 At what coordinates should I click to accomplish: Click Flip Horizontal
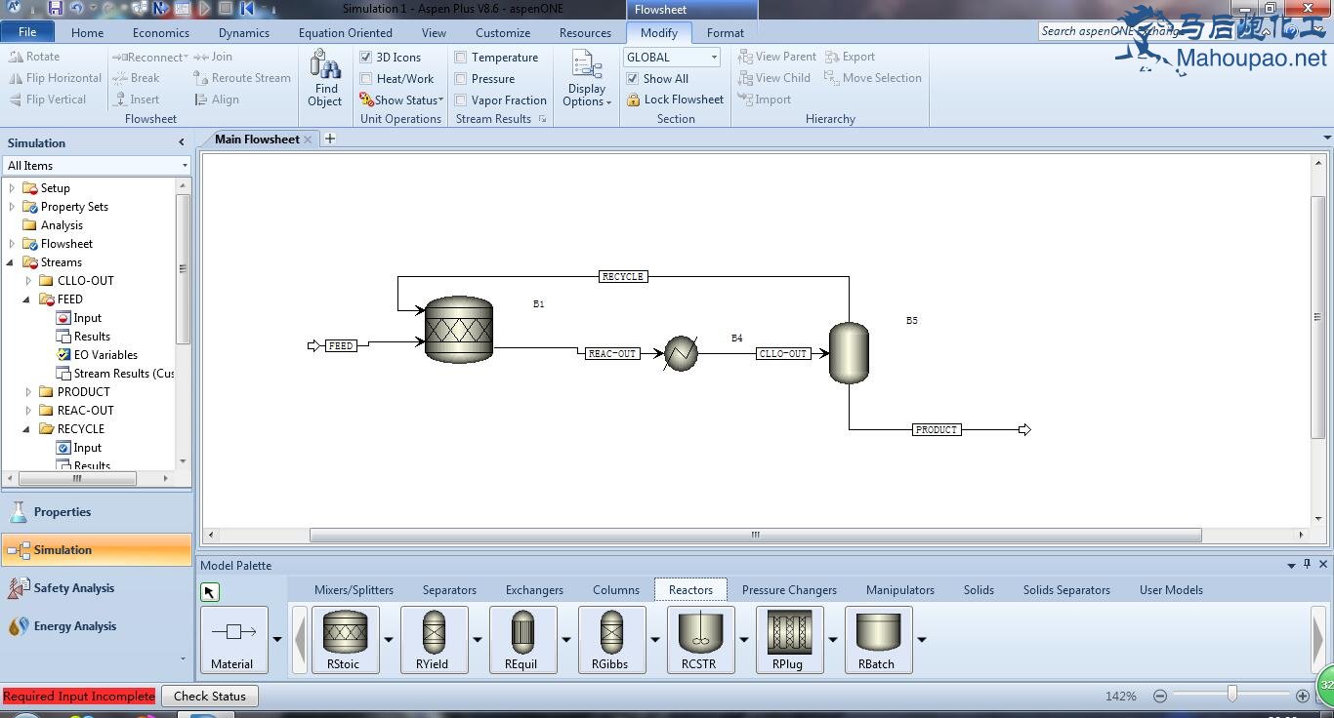pyautogui.click(x=55, y=78)
